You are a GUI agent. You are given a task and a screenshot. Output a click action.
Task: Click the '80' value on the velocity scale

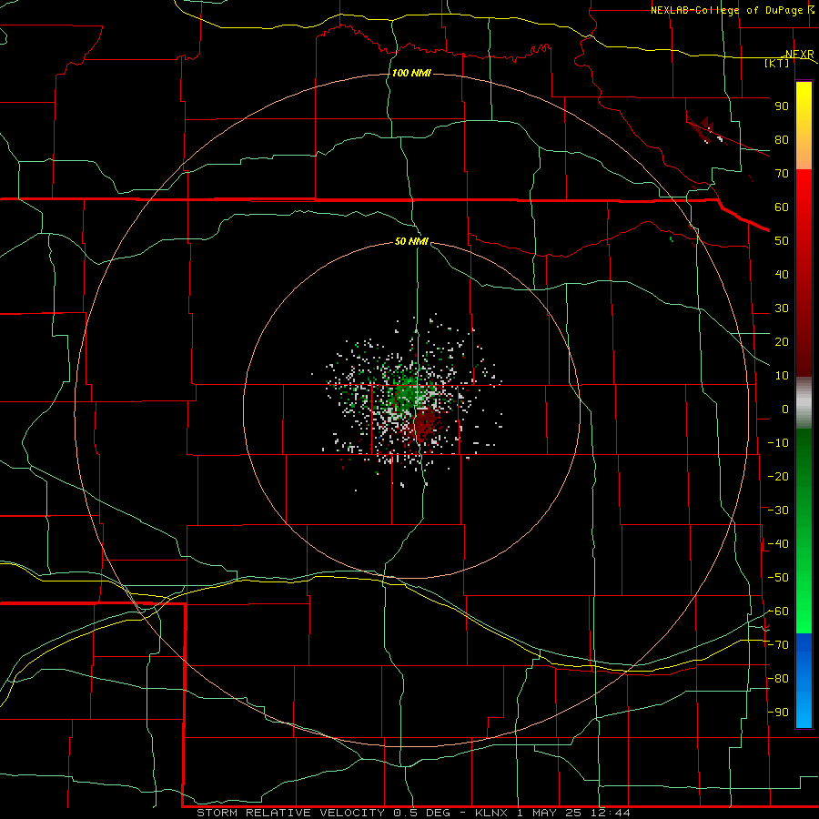(x=782, y=140)
